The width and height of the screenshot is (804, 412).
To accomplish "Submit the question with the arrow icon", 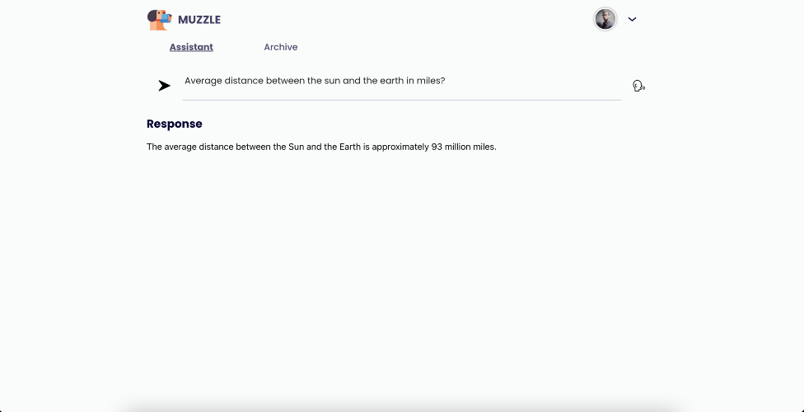I will coord(165,86).
